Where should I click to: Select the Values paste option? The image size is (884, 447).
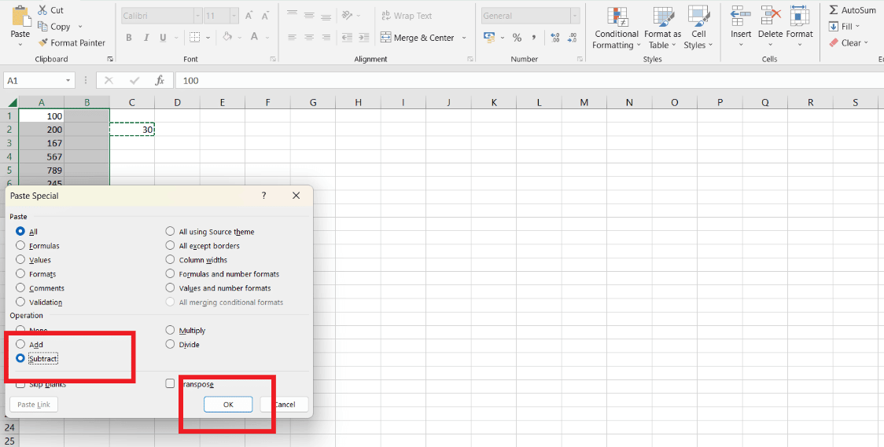click(x=20, y=259)
